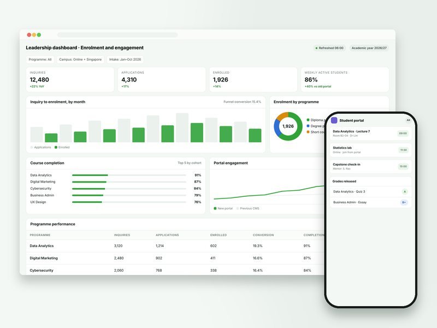Open the Academic year 2026/27 selector
Screen dimensions: 437x328
[x=369, y=48]
